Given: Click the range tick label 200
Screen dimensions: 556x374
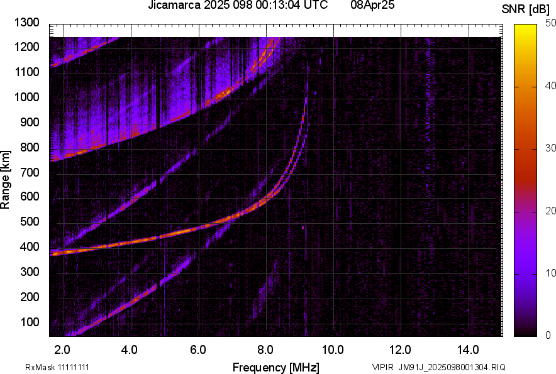Looking at the screenshot, I should pyautogui.click(x=30, y=297).
